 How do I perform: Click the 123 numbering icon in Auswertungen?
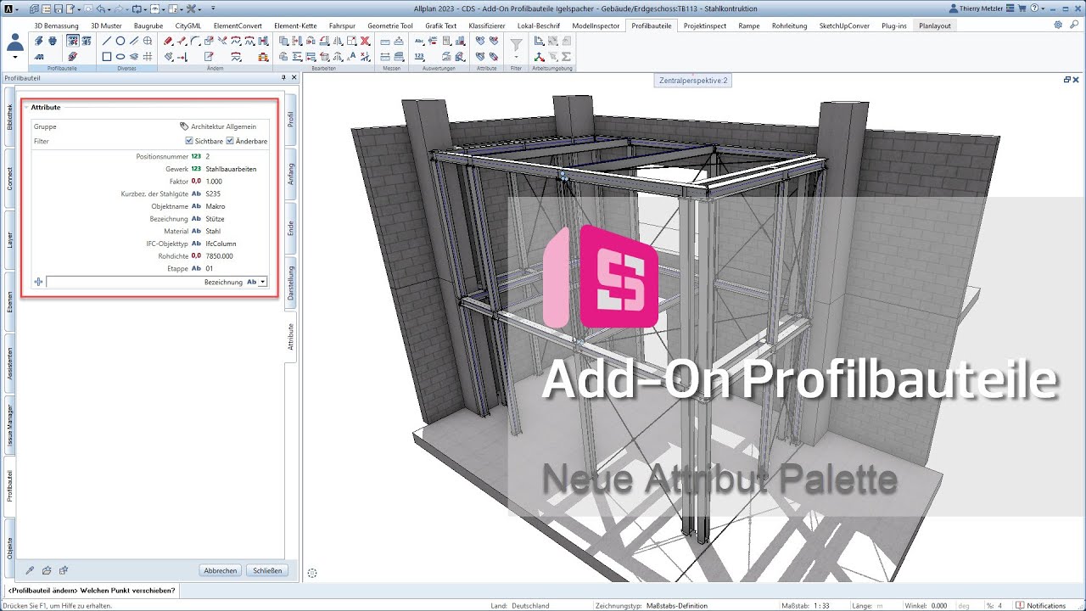coord(419,57)
